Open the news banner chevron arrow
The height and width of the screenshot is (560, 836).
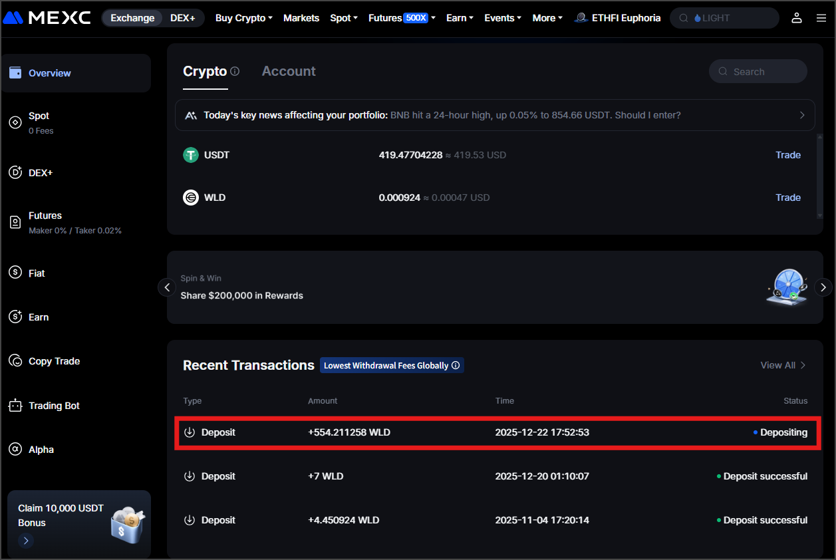click(802, 115)
